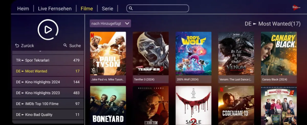Open the Magischen Tiere 3 poster
307x125 pixels.
279,105
